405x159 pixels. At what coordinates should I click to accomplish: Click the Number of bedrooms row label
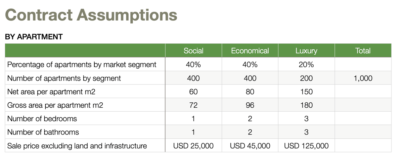(42, 119)
